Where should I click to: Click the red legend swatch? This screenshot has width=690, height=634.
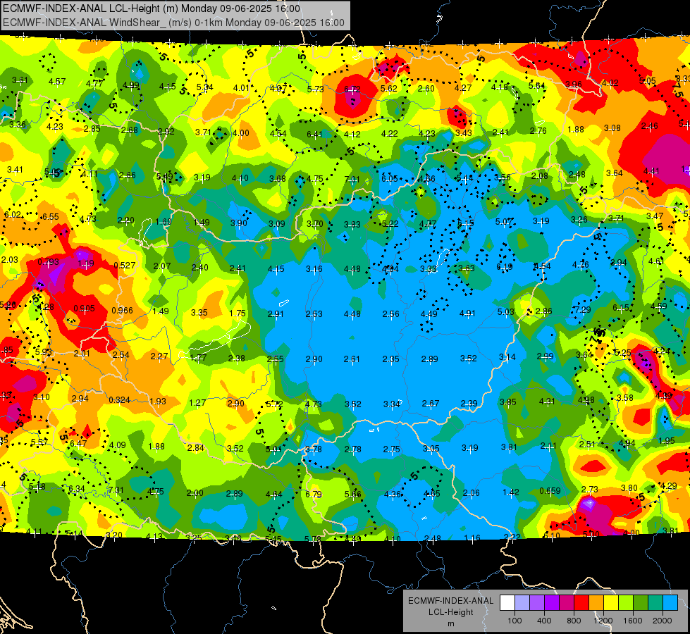coord(581,602)
